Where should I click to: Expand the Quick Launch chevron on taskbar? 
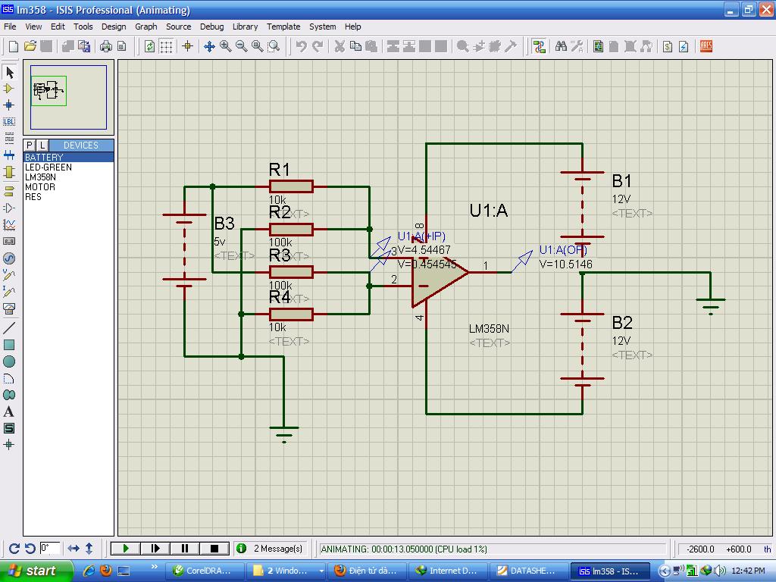(155, 567)
